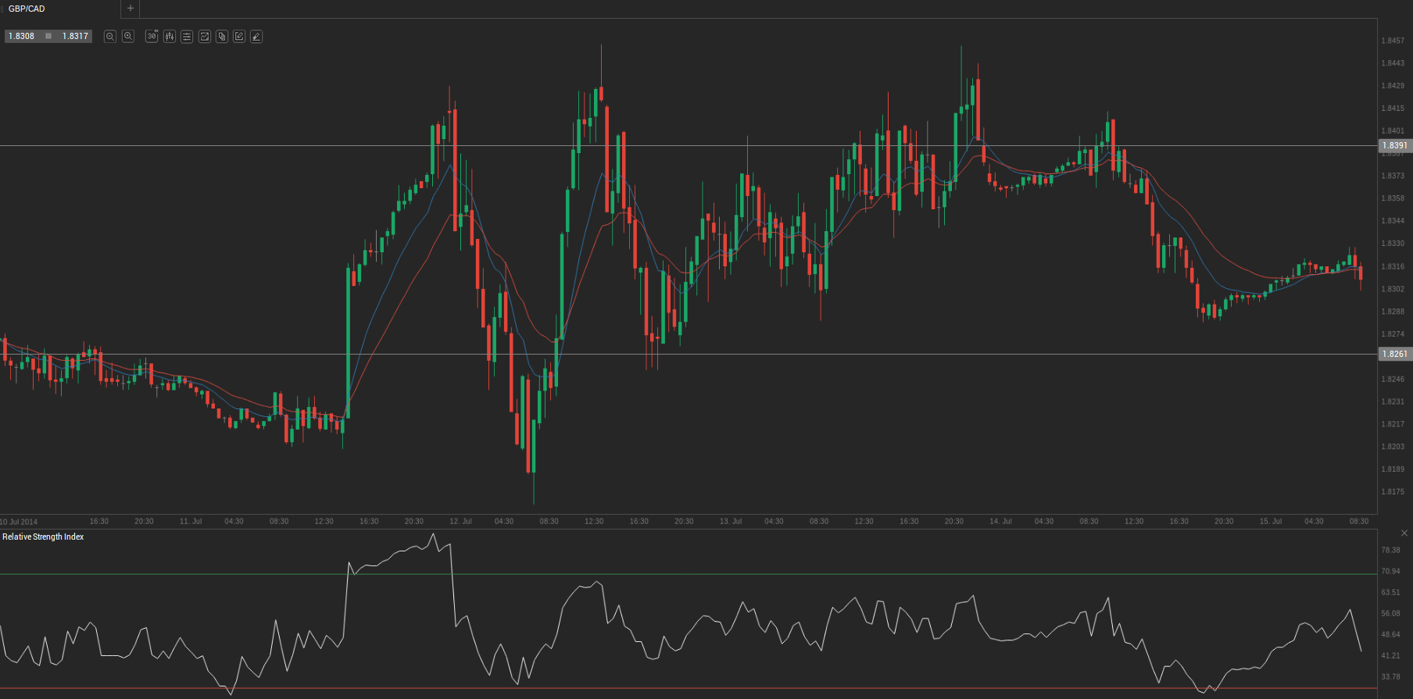Open the chart settings sliders icon
The width and height of the screenshot is (1413, 699).
187,37
